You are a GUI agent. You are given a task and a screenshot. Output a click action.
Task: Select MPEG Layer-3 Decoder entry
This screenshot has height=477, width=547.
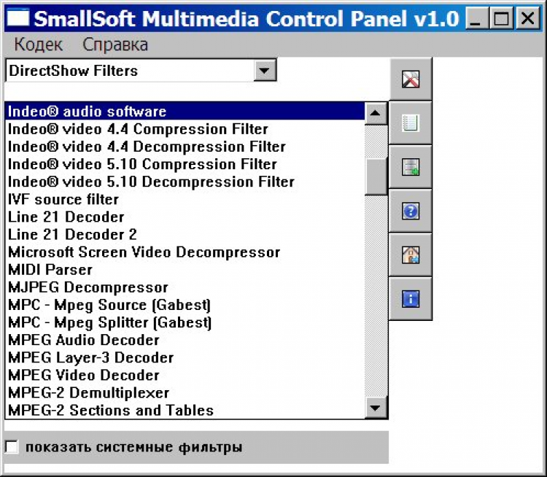pyautogui.click(x=185, y=357)
